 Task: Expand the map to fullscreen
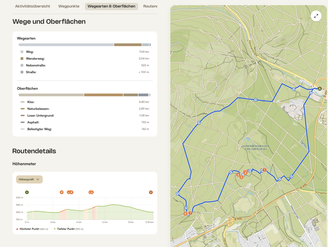click(316, 16)
